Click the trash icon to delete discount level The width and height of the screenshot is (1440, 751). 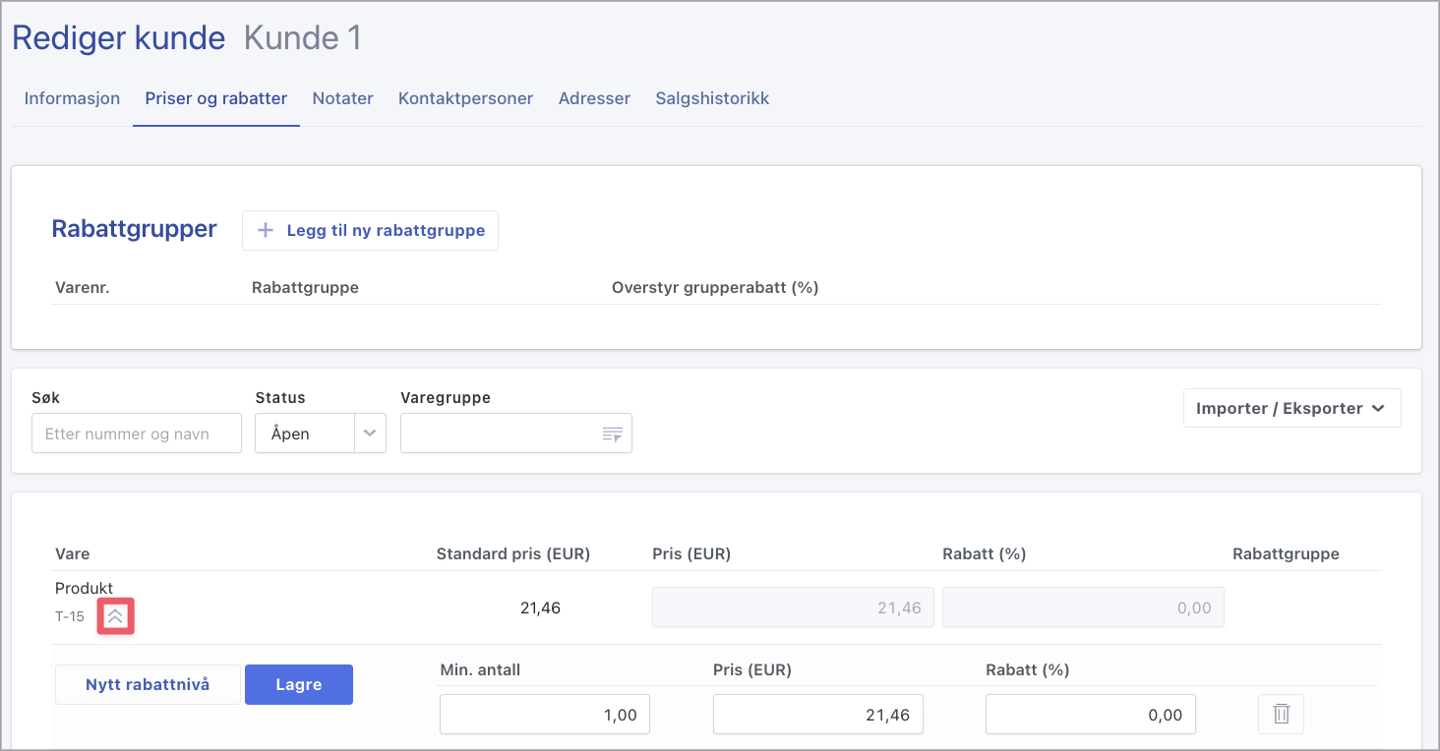[1281, 715]
